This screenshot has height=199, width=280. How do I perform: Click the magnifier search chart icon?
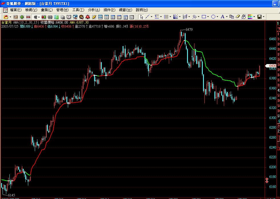click(75, 17)
